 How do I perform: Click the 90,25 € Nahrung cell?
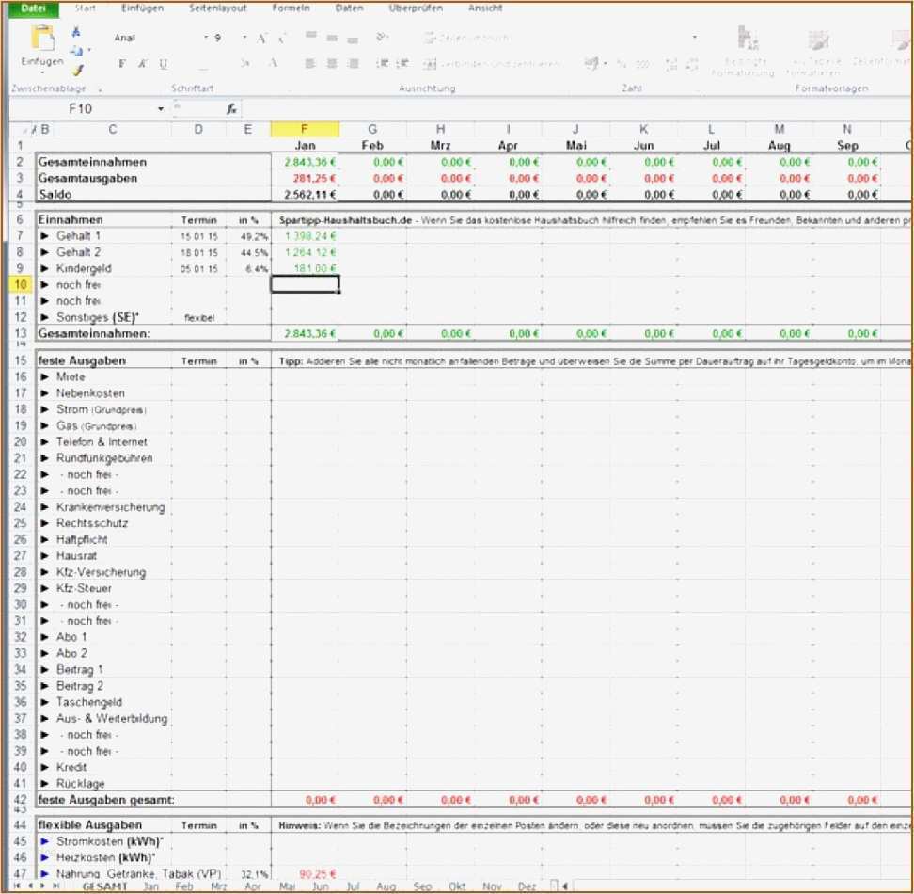coord(305,874)
